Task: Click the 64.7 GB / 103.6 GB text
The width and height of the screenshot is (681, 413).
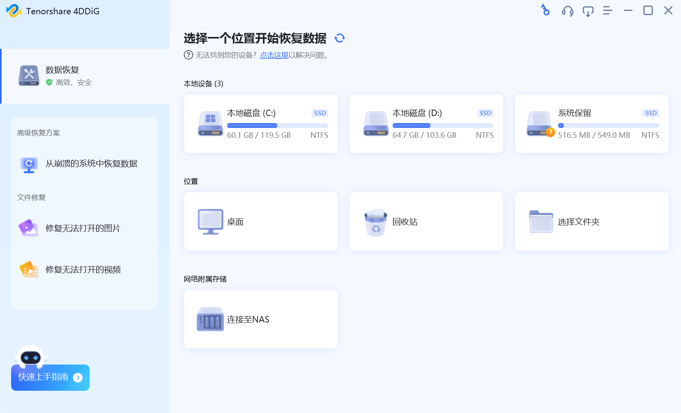Action: tap(424, 135)
